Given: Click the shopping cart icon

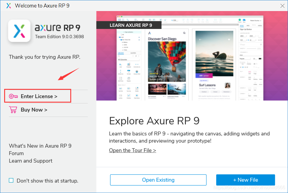Looking at the screenshot, I should (x=13, y=110).
